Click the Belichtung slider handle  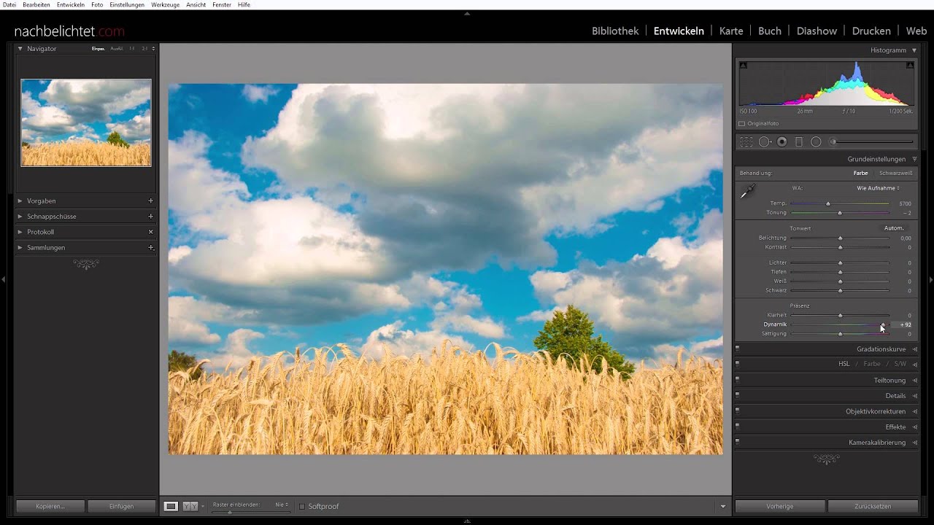point(840,238)
